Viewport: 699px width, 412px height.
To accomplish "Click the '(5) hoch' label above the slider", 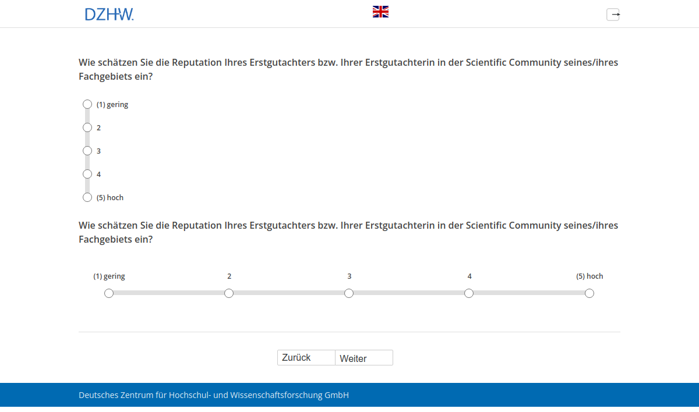I will 589,276.
